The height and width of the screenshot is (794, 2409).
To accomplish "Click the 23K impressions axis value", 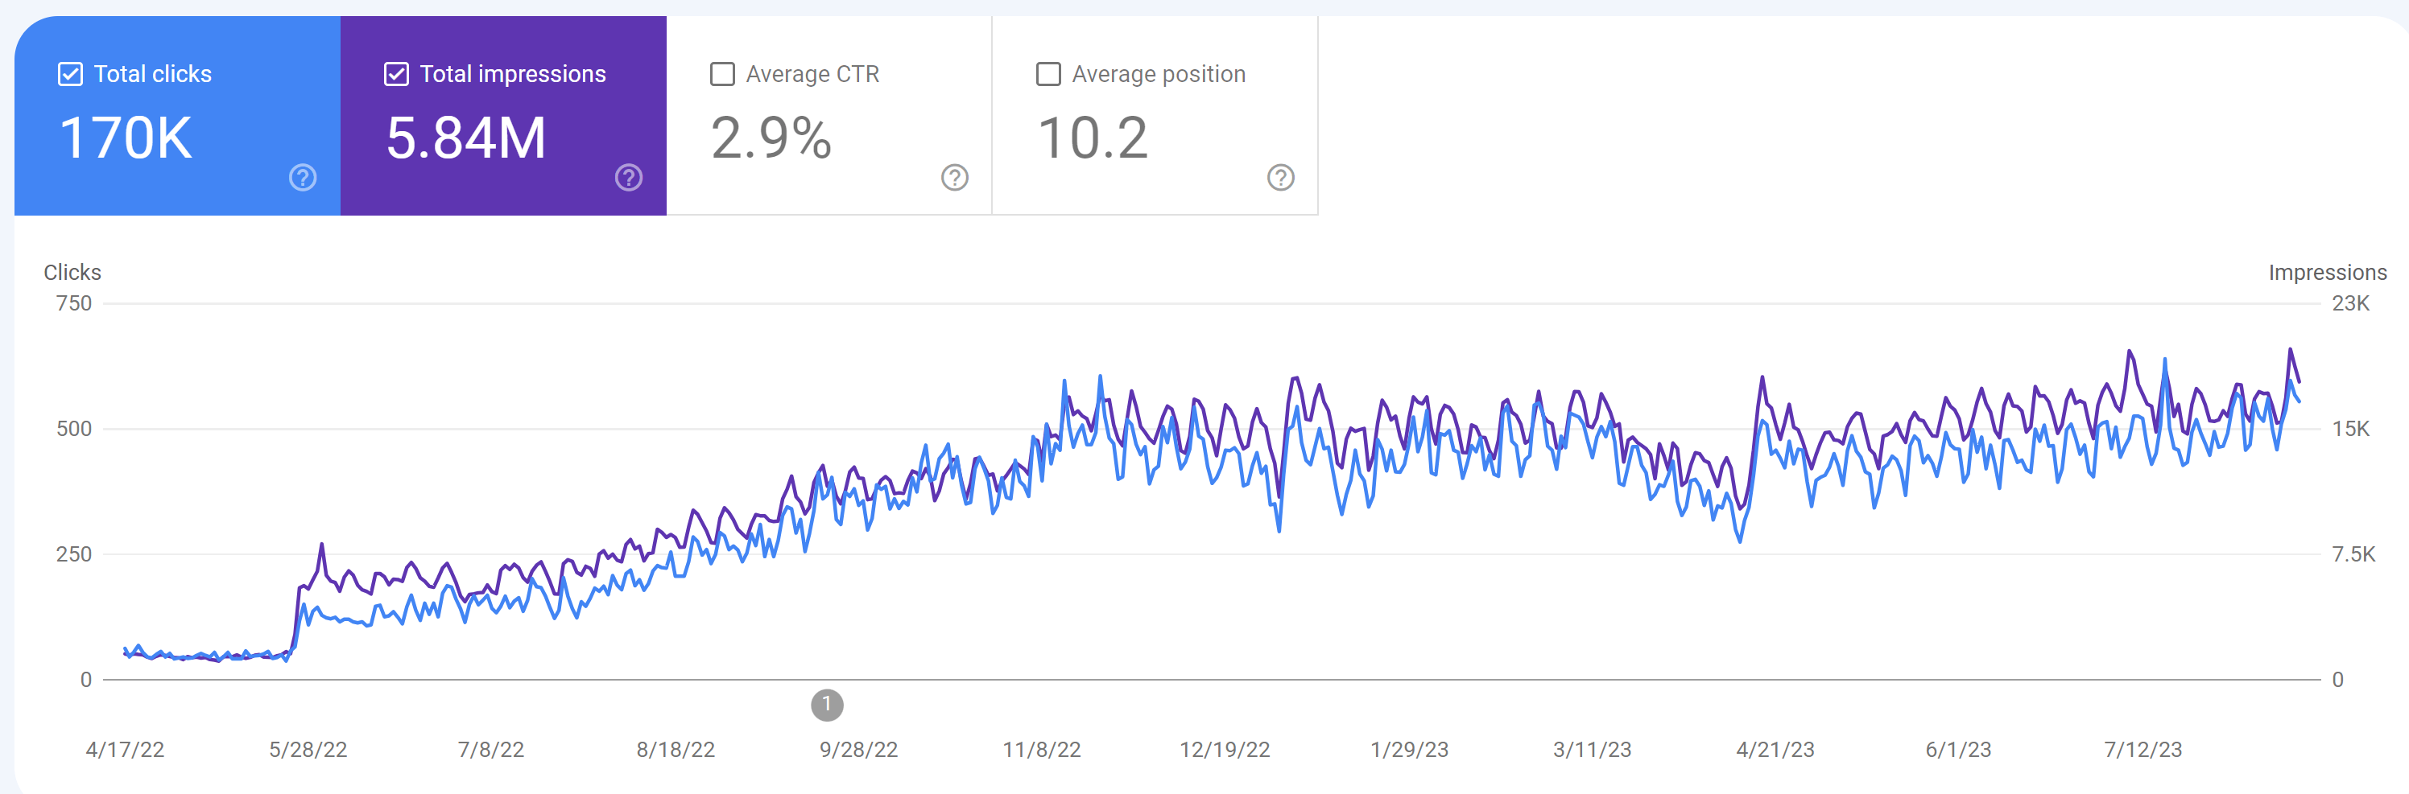I will click(x=2350, y=302).
